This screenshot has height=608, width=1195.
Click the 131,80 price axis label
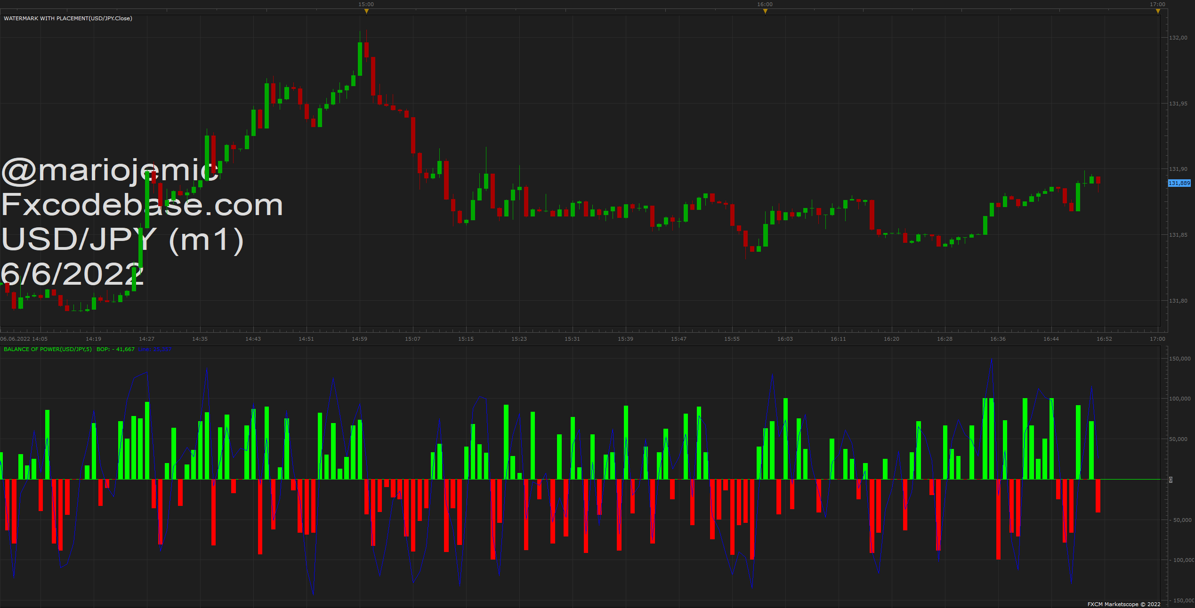(1178, 301)
